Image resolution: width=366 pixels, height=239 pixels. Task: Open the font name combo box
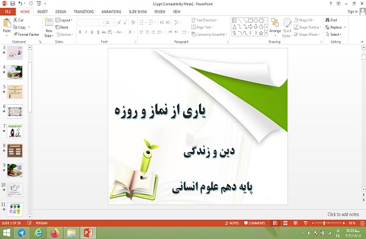91,23
